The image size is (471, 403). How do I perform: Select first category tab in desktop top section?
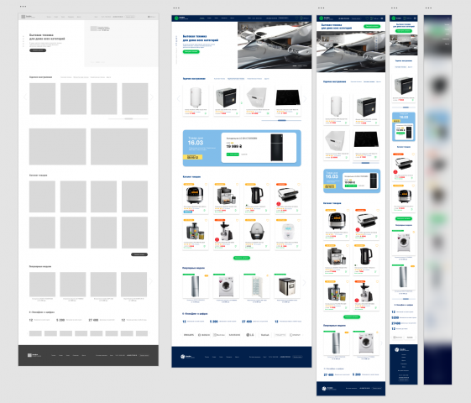click(219, 79)
